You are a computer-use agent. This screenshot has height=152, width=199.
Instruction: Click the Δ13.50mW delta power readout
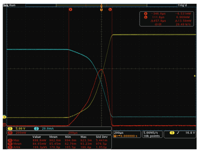click(183, 21)
